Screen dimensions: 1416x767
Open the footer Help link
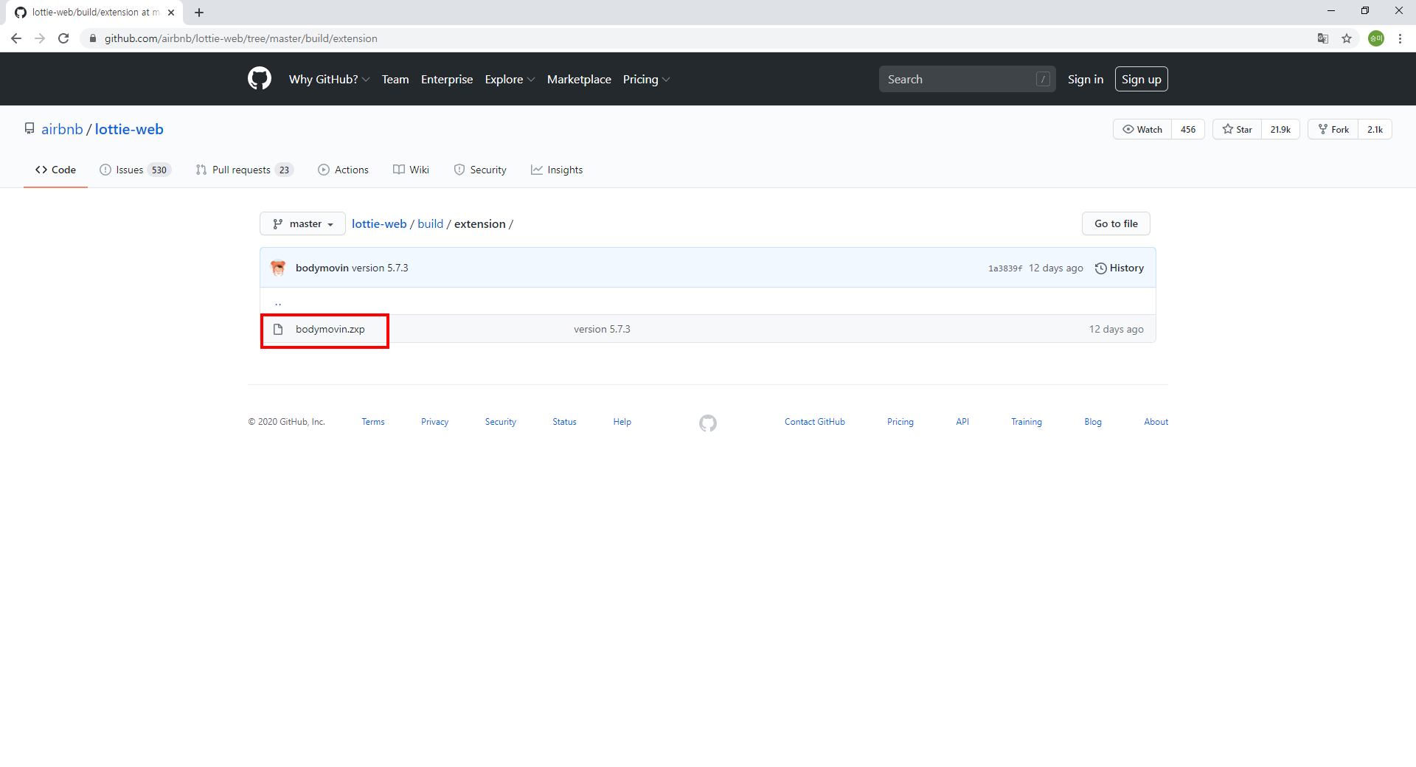coord(622,422)
